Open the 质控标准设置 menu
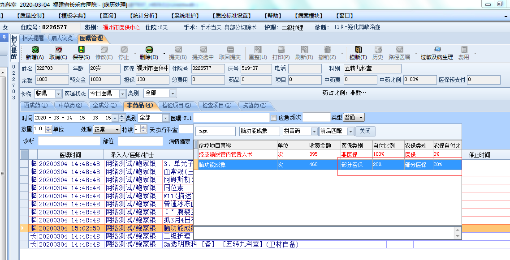 click(232, 16)
